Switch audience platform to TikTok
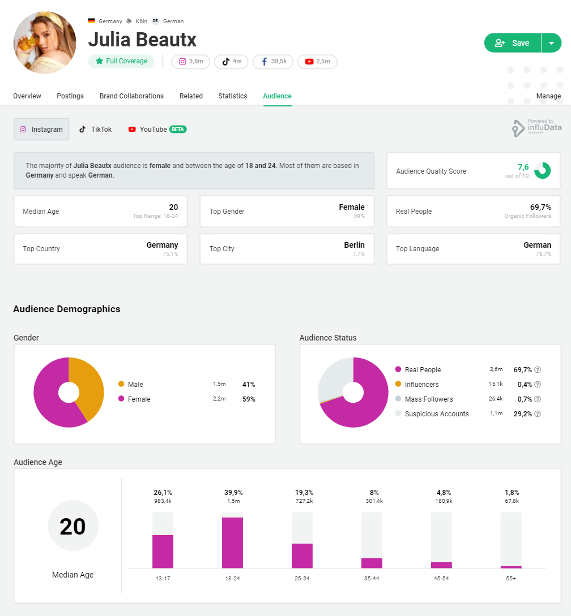The width and height of the screenshot is (571, 616). point(96,129)
